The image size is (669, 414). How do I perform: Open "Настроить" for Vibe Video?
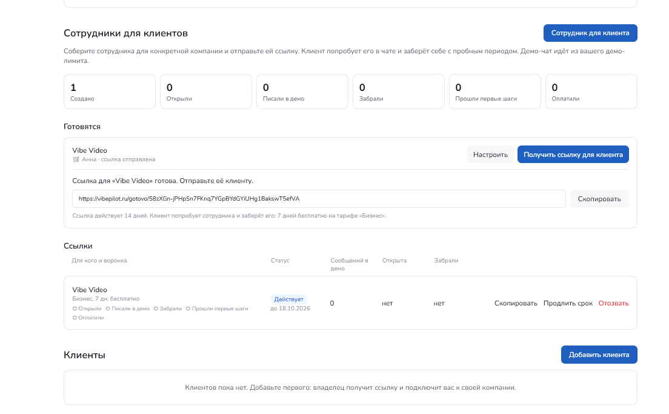pos(490,155)
